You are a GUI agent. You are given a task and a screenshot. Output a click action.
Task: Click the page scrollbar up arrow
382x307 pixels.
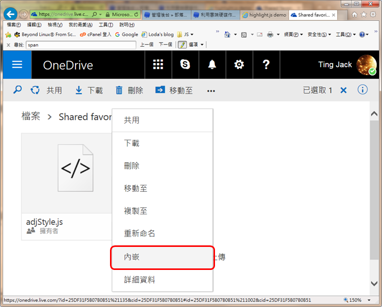(x=374, y=114)
